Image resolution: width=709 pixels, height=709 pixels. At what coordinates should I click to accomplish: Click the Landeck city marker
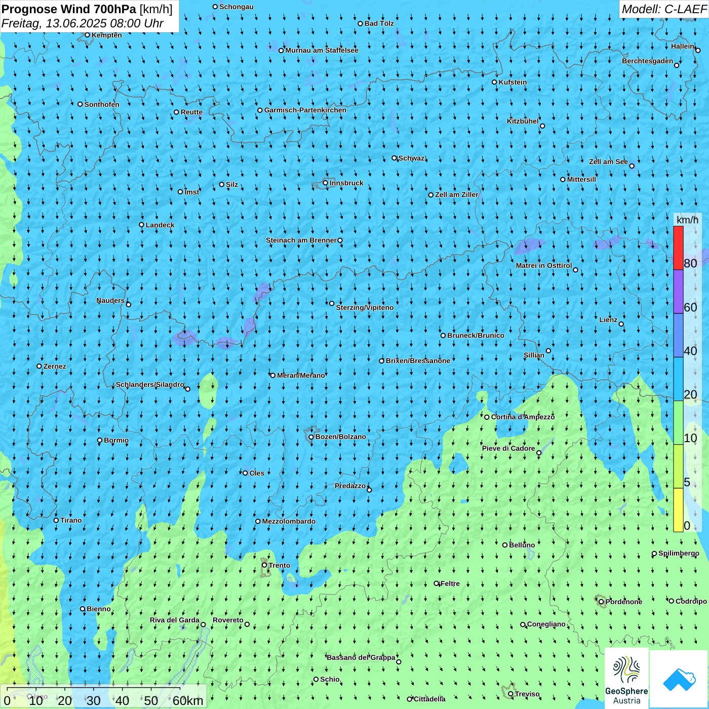pyautogui.click(x=141, y=225)
